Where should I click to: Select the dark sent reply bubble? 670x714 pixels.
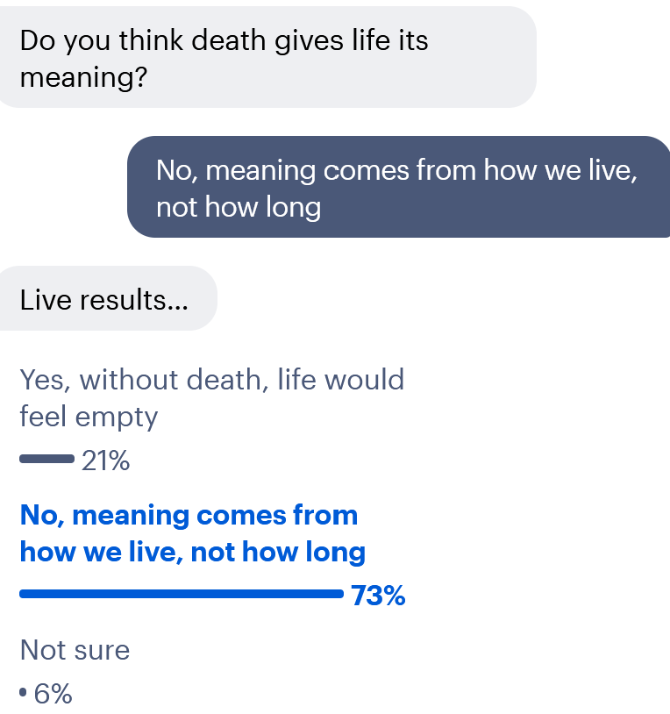pos(399,187)
